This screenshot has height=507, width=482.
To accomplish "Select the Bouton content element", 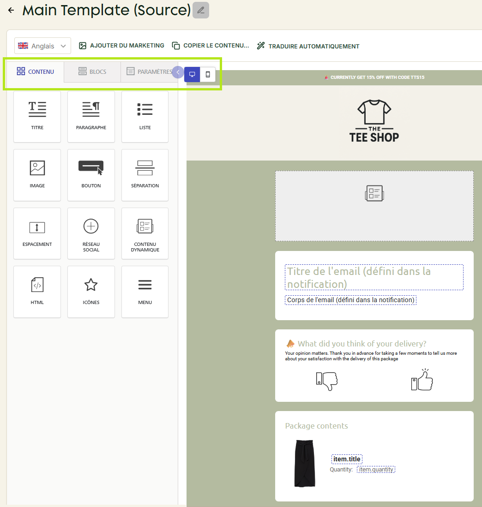I will click(91, 175).
